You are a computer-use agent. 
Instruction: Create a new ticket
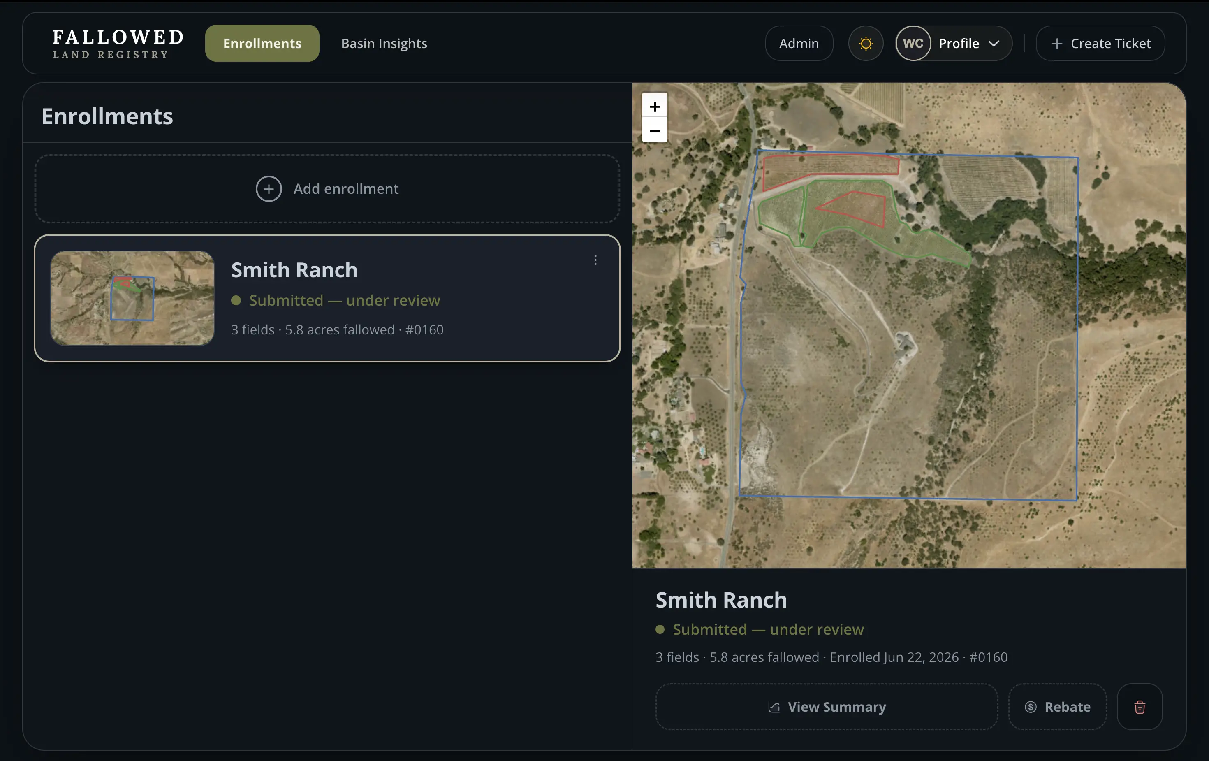click(x=1100, y=44)
